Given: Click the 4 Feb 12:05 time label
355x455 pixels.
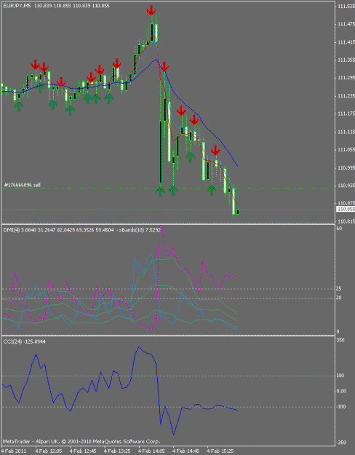Looking at the screenshot, I should [x=49, y=451].
